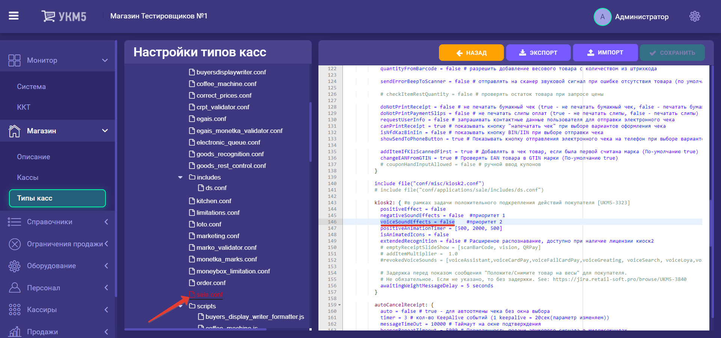Open crpt_validator.conf in file tree
This screenshot has height=338, width=721.
tap(223, 107)
